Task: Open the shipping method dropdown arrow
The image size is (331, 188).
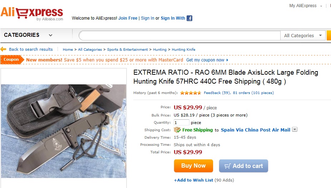Action: click(295, 129)
